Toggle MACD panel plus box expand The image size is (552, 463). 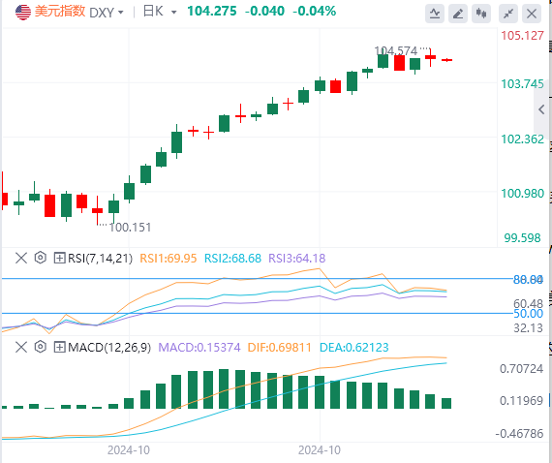[59, 347]
